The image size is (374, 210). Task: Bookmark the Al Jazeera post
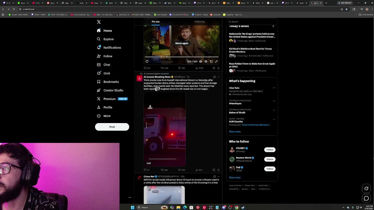214,170
